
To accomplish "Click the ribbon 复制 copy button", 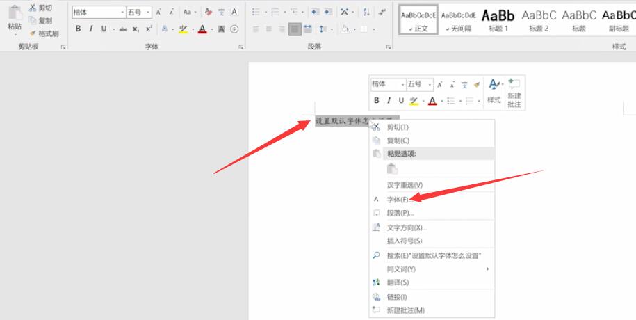I will 40,20.
